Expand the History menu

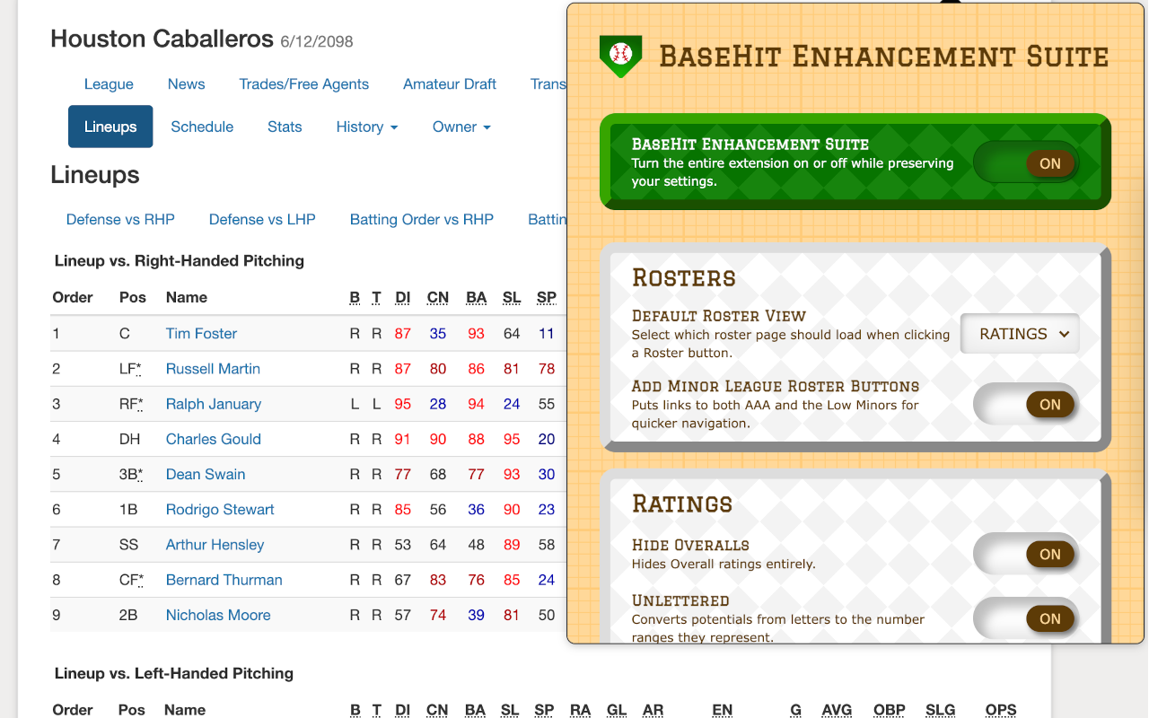366,127
